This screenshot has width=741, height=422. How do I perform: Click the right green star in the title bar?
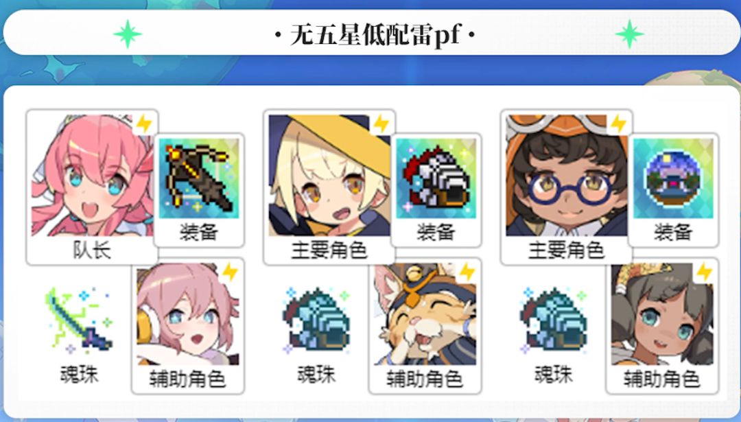[629, 34]
